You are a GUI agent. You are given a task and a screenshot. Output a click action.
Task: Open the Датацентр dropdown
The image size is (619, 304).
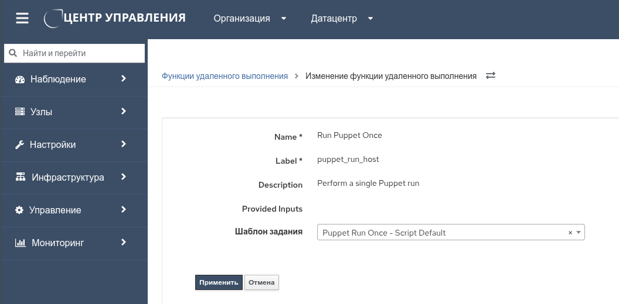coord(342,18)
